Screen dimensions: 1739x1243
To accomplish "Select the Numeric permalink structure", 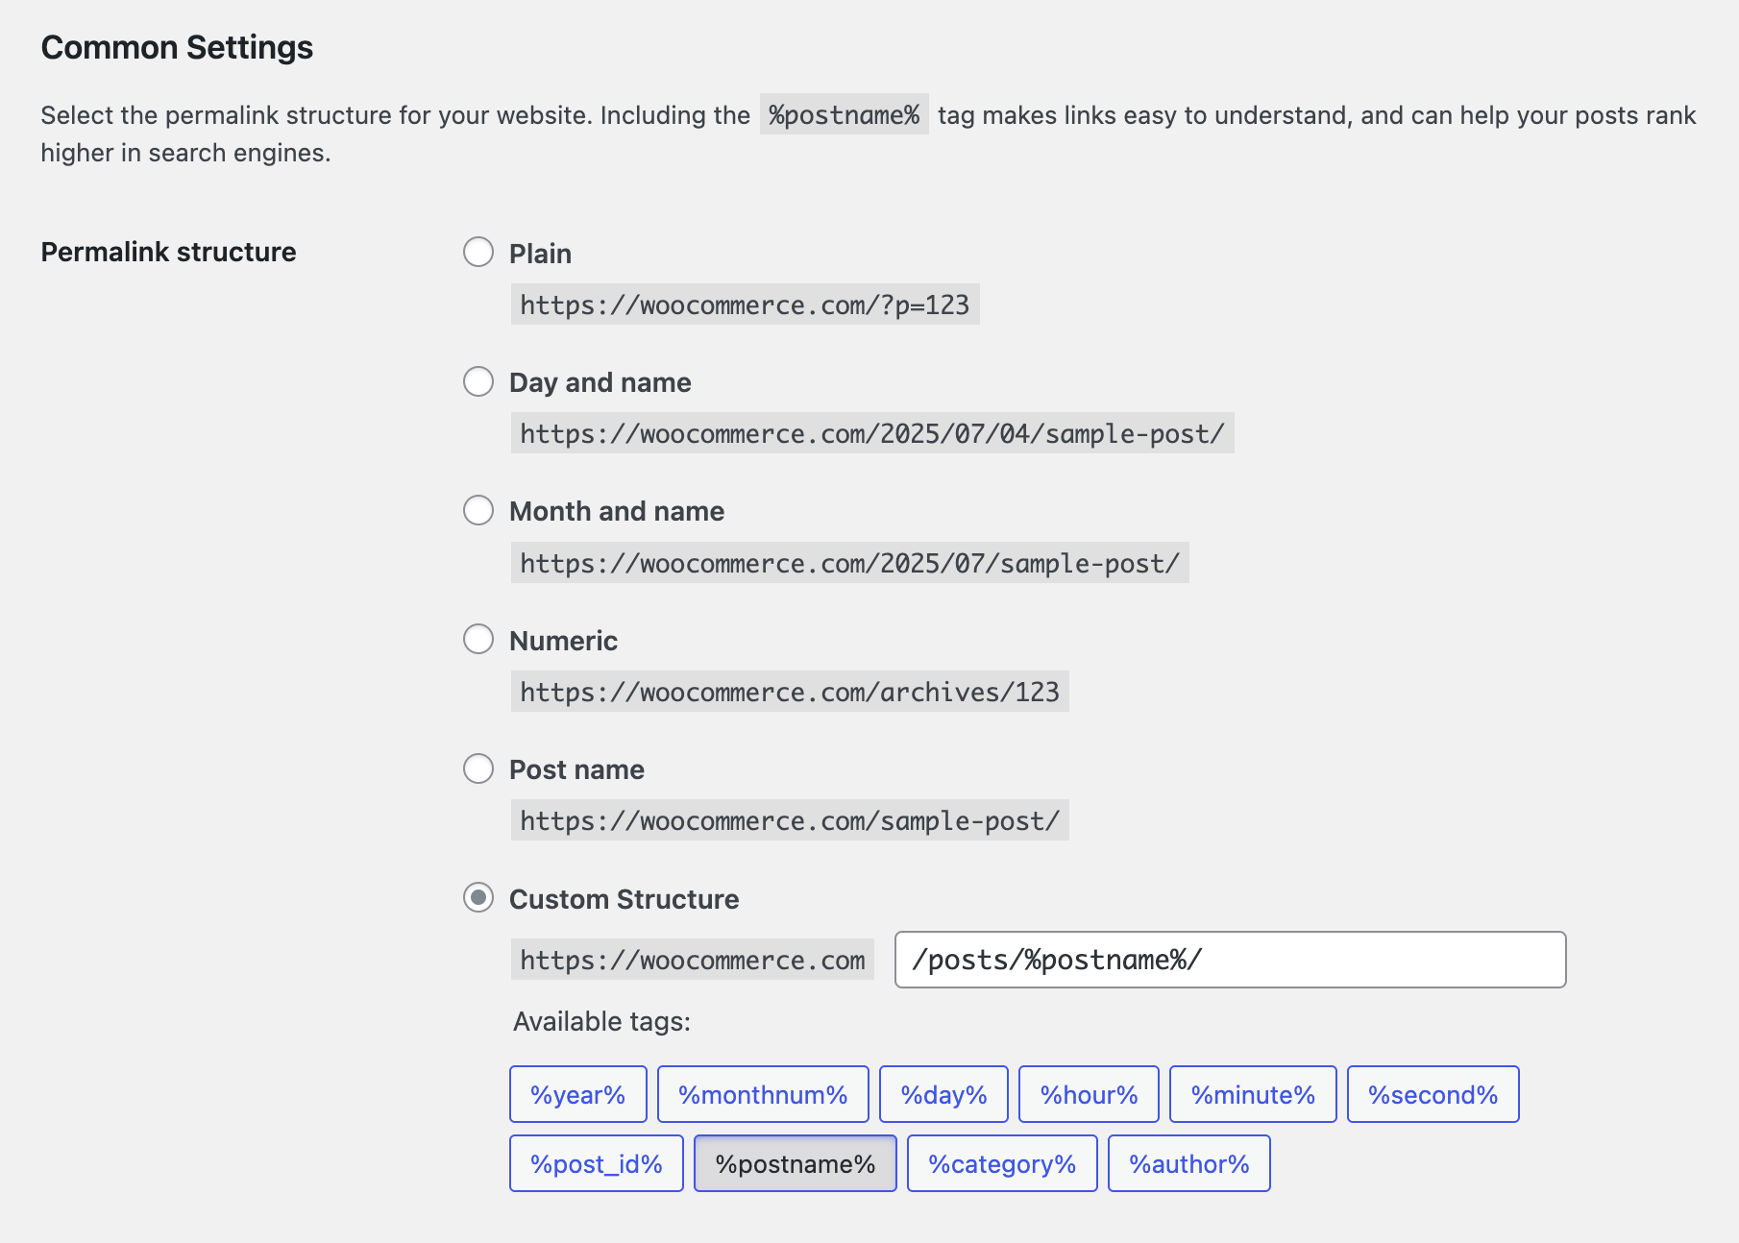I will [478, 639].
